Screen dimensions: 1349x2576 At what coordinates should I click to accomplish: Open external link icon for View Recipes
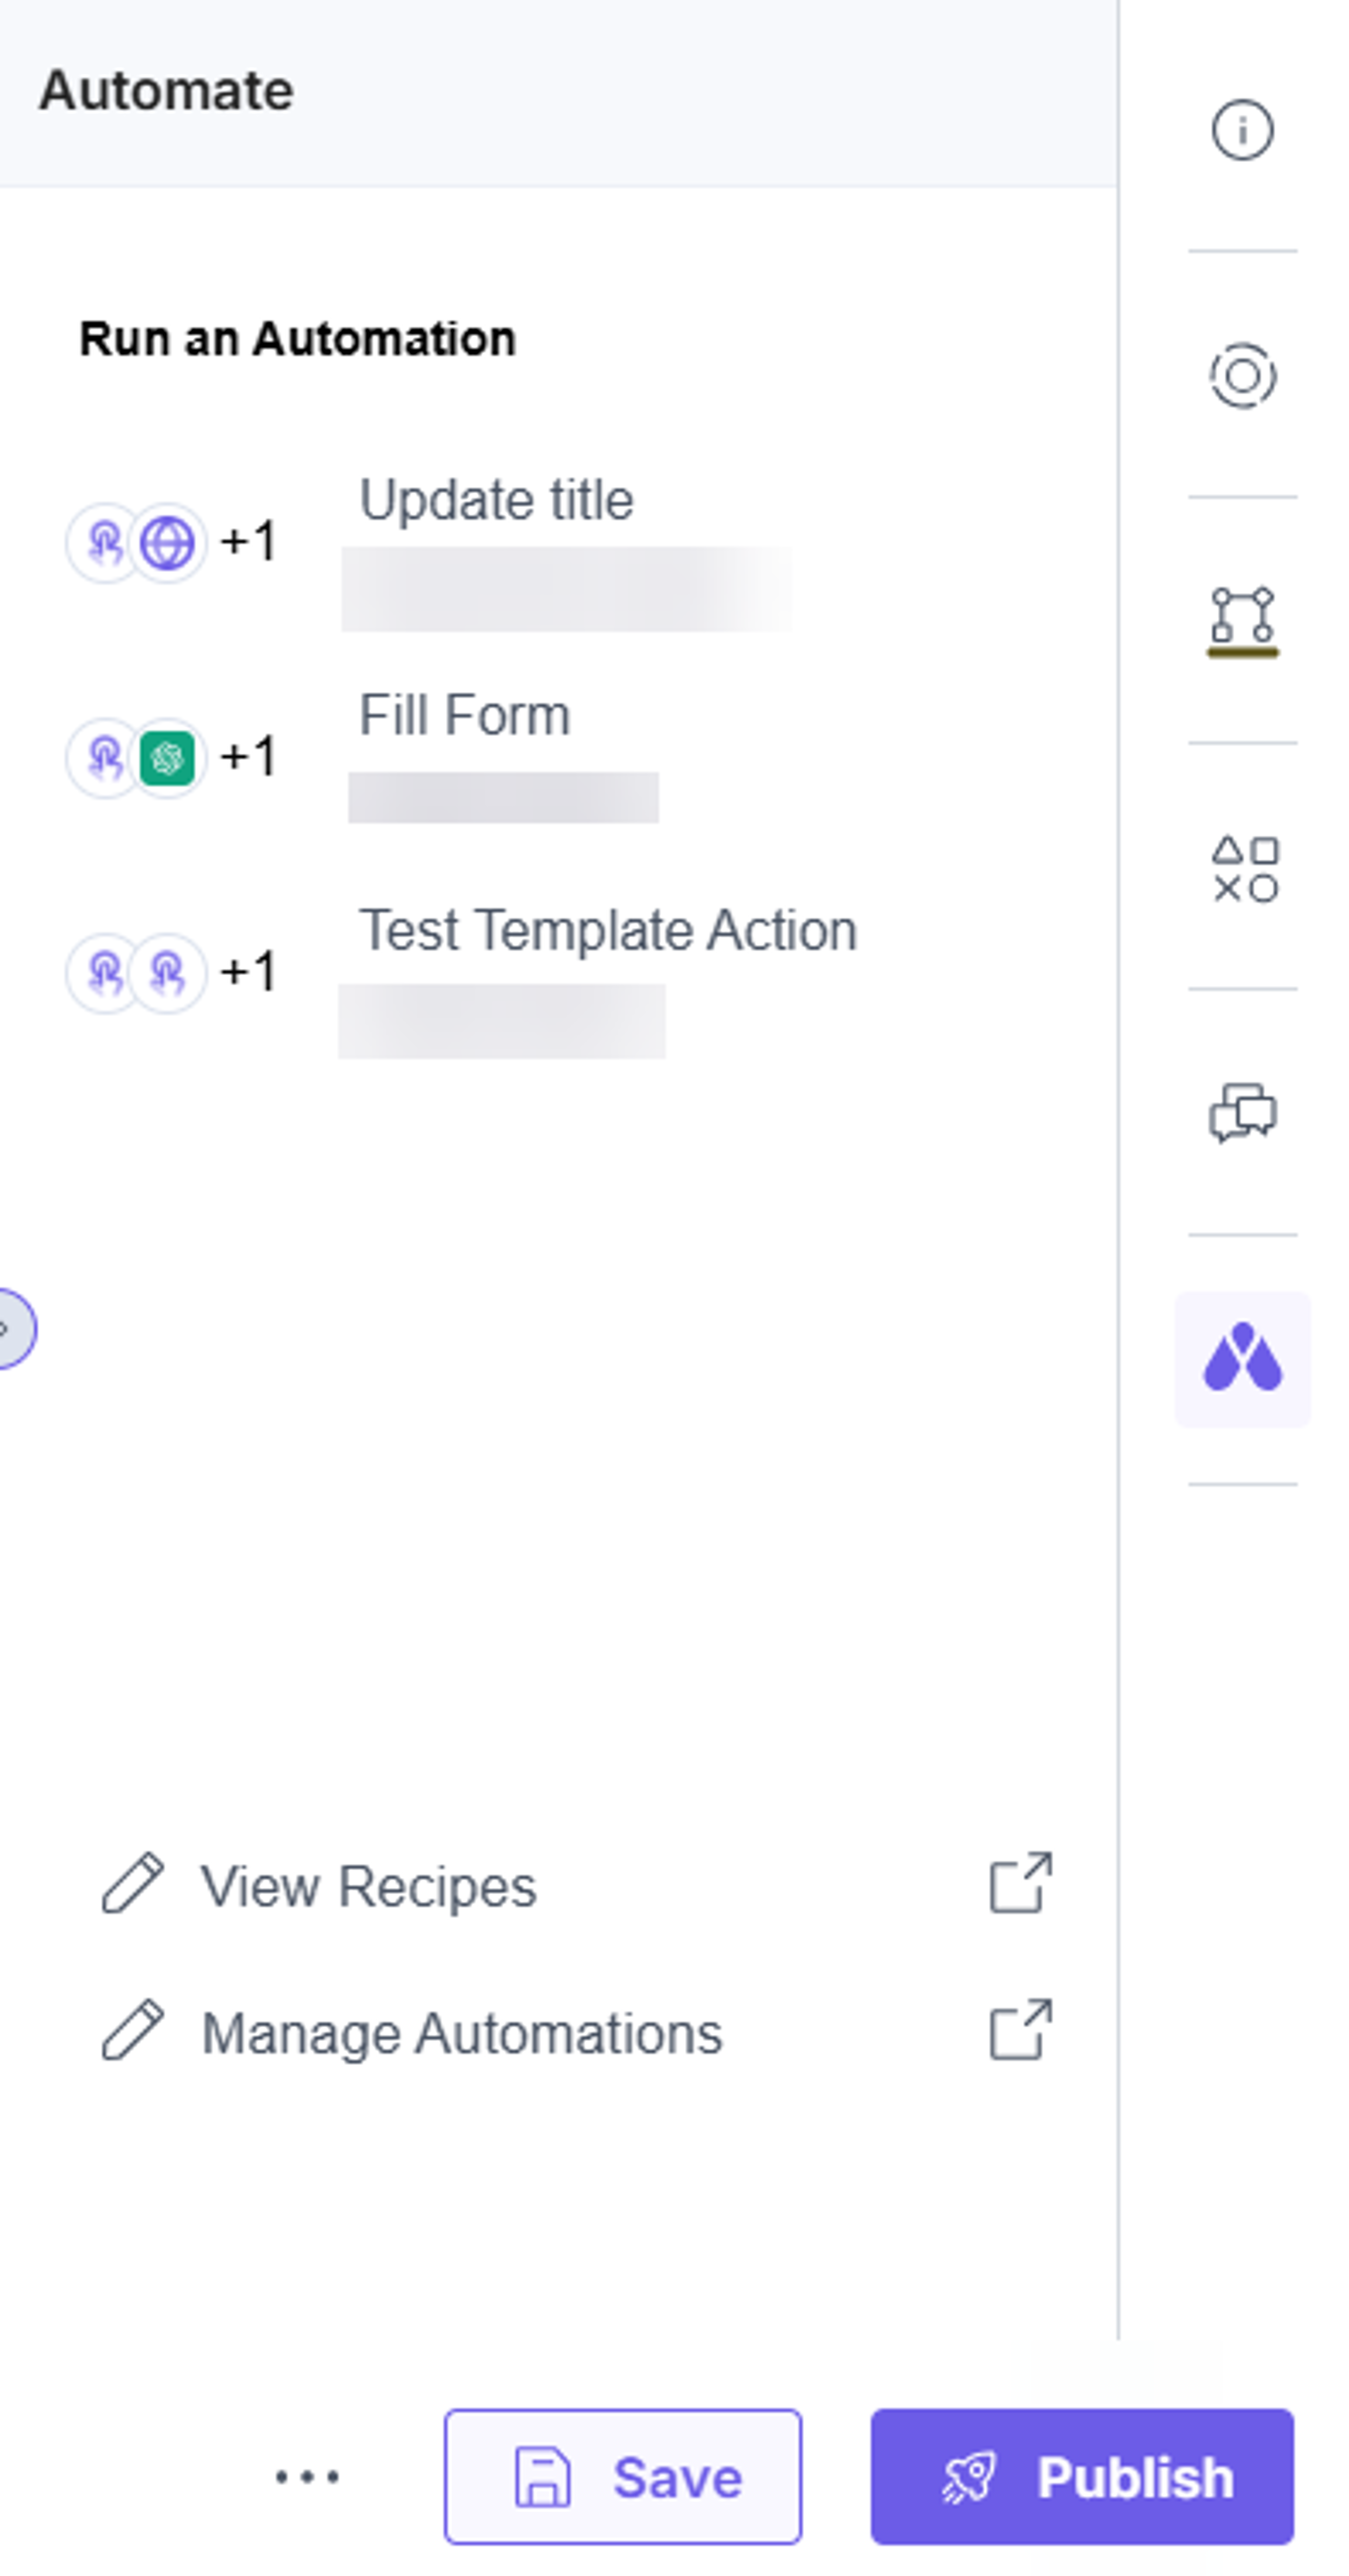click(1020, 1883)
